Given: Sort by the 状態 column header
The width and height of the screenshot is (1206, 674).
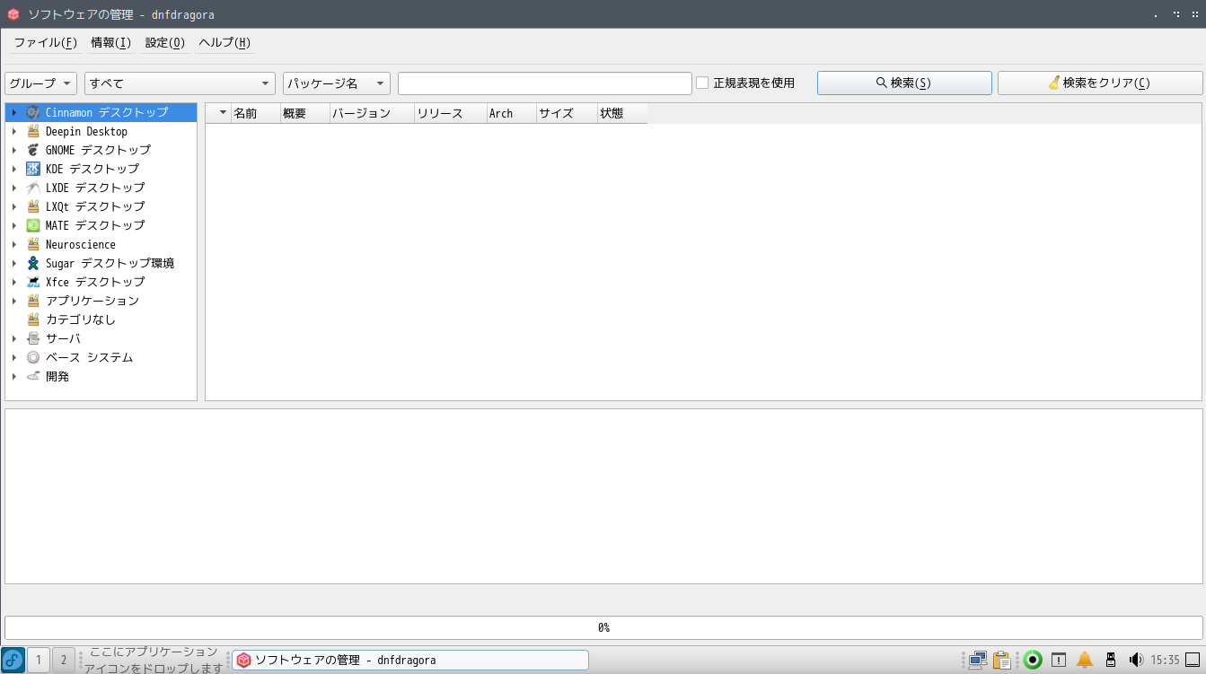Looking at the screenshot, I should pyautogui.click(x=622, y=113).
